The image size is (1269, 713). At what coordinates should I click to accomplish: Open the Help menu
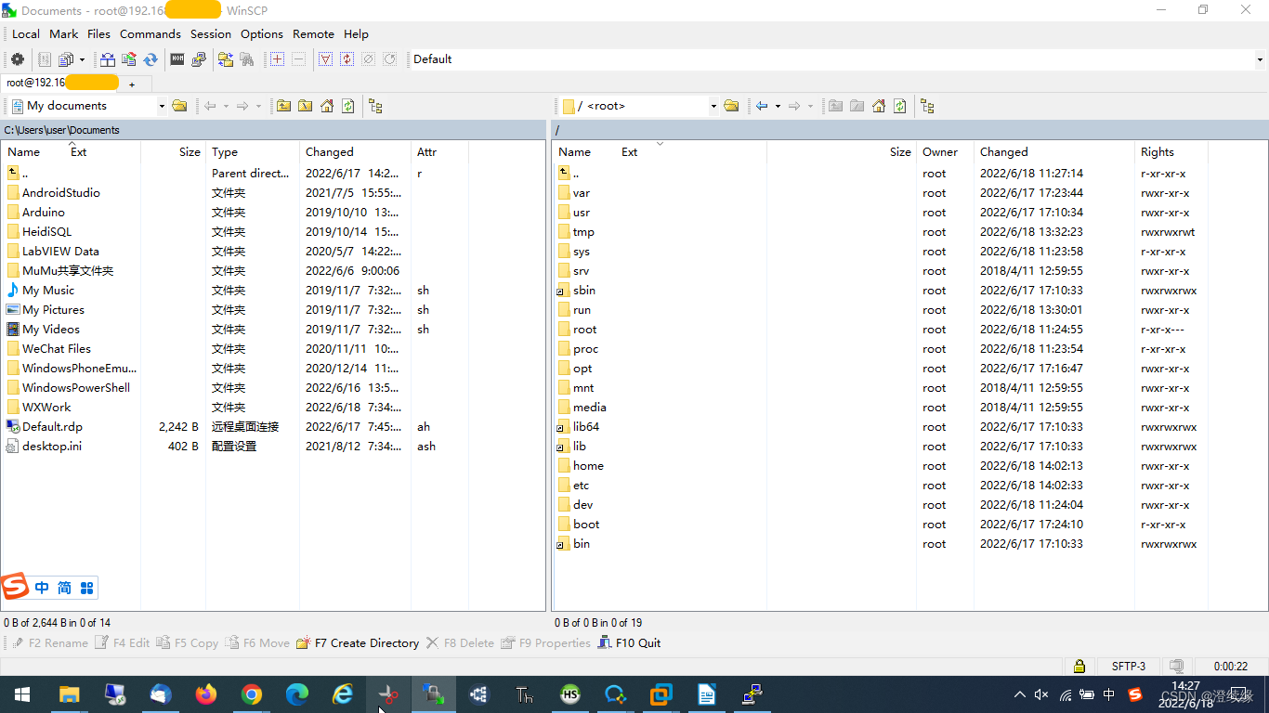(x=356, y=34)
